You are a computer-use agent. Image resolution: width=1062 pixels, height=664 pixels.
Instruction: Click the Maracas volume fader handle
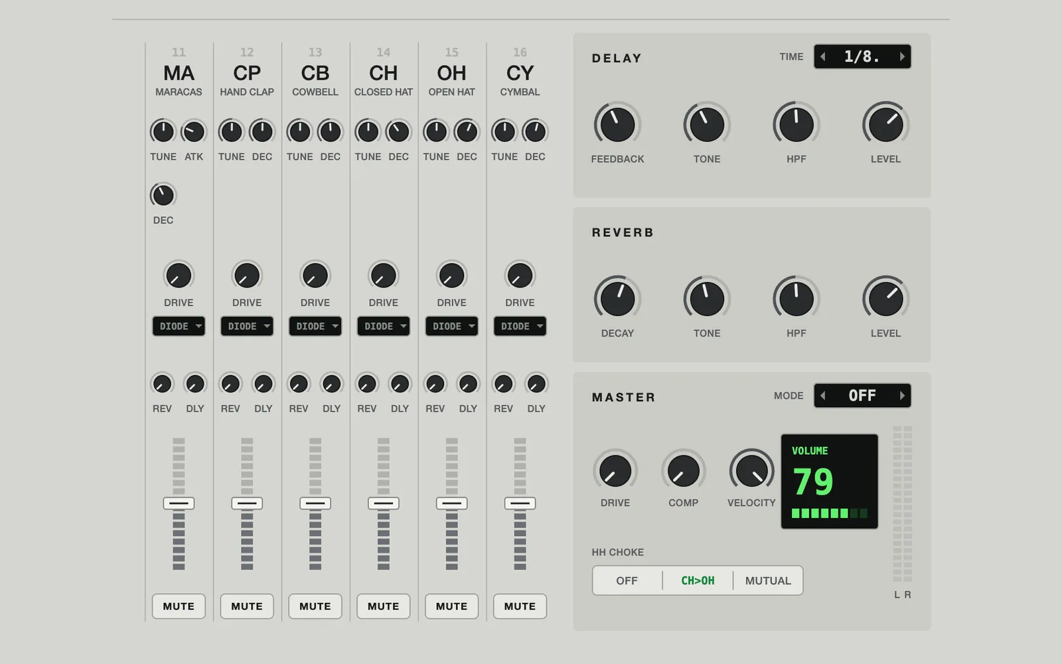[x=179, y=503]
